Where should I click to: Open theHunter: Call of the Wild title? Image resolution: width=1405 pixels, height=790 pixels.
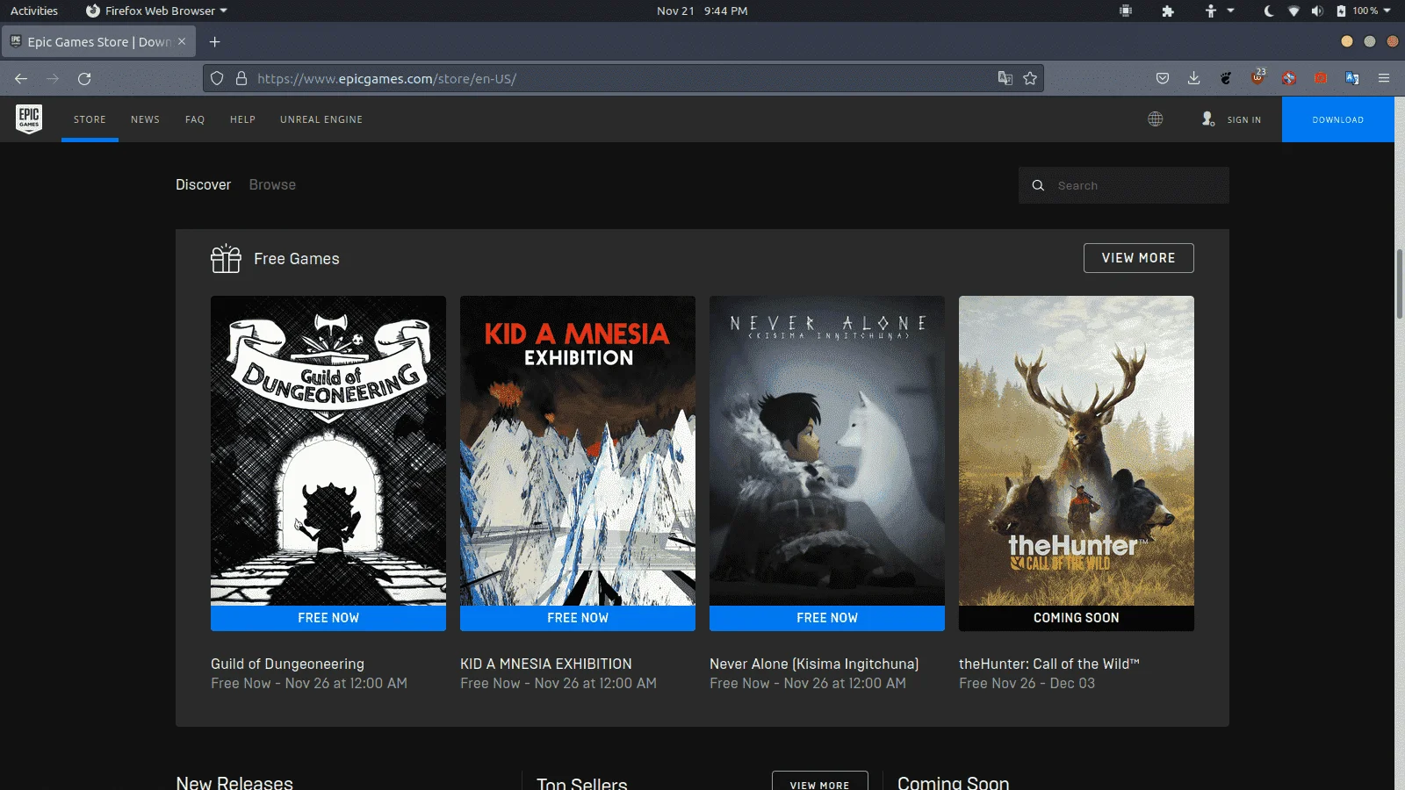1049,664
